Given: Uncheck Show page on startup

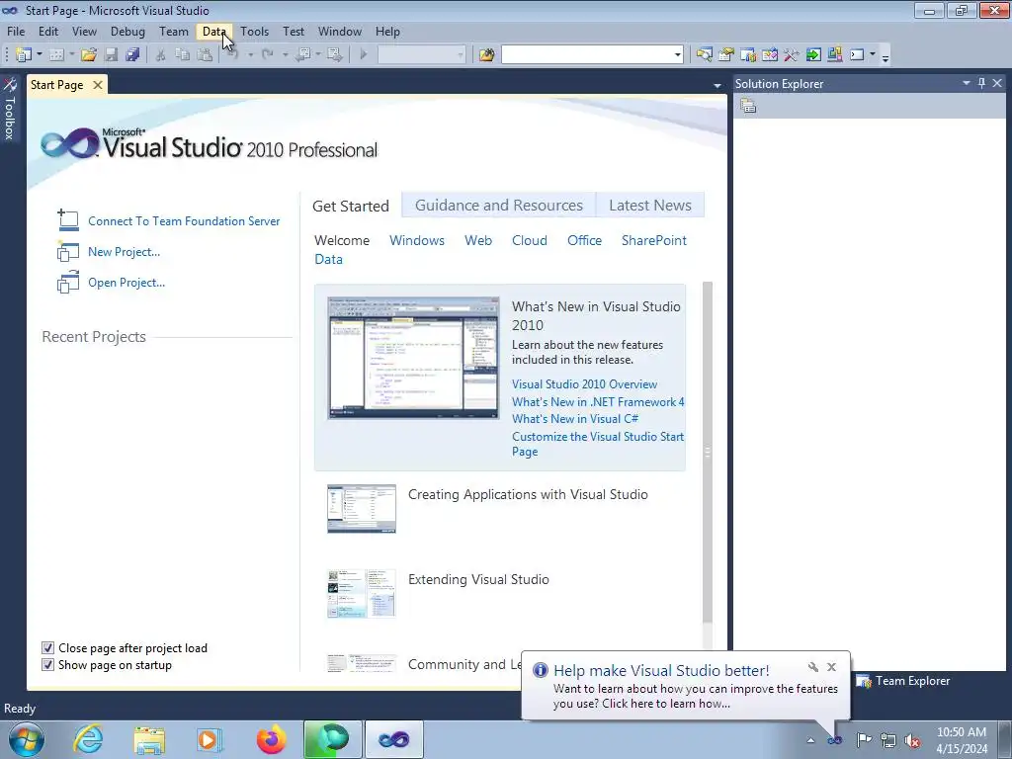Looking at the screenshot, I should [47, 665].
